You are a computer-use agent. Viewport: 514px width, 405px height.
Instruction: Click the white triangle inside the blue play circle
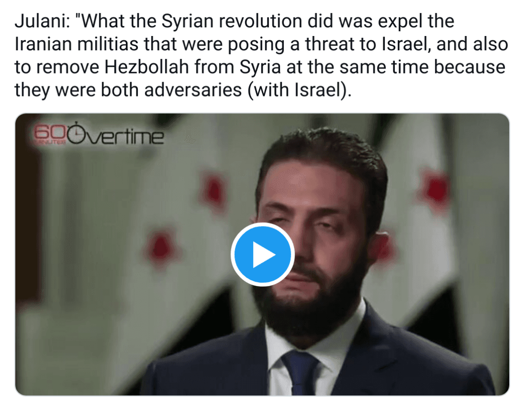[263, 254]
